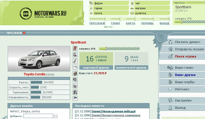This screenshot has height=119, width=205.
Task: Click the smiley icon beside чат
Action: (x=132, y=3)
